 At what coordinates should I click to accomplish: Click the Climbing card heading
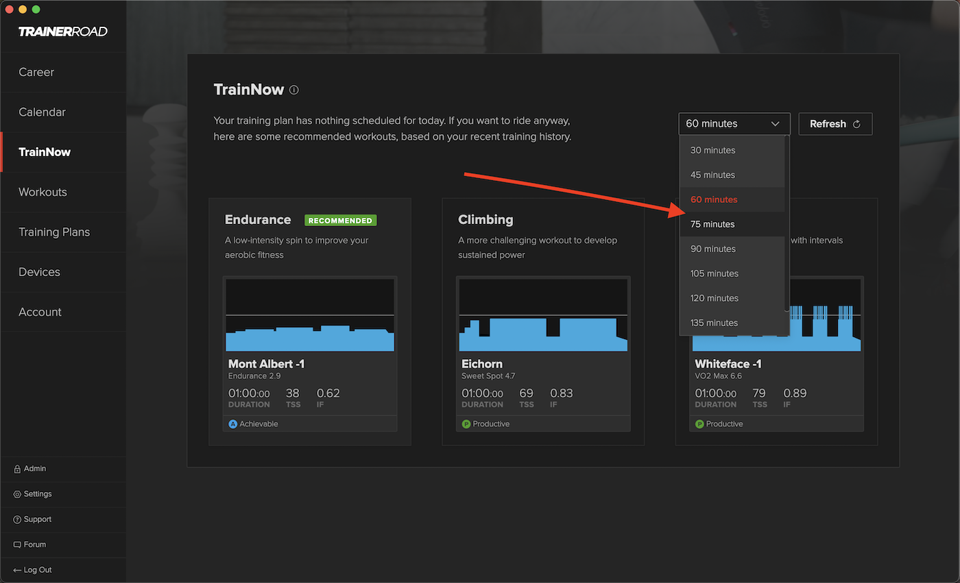[x=485, y=220]
